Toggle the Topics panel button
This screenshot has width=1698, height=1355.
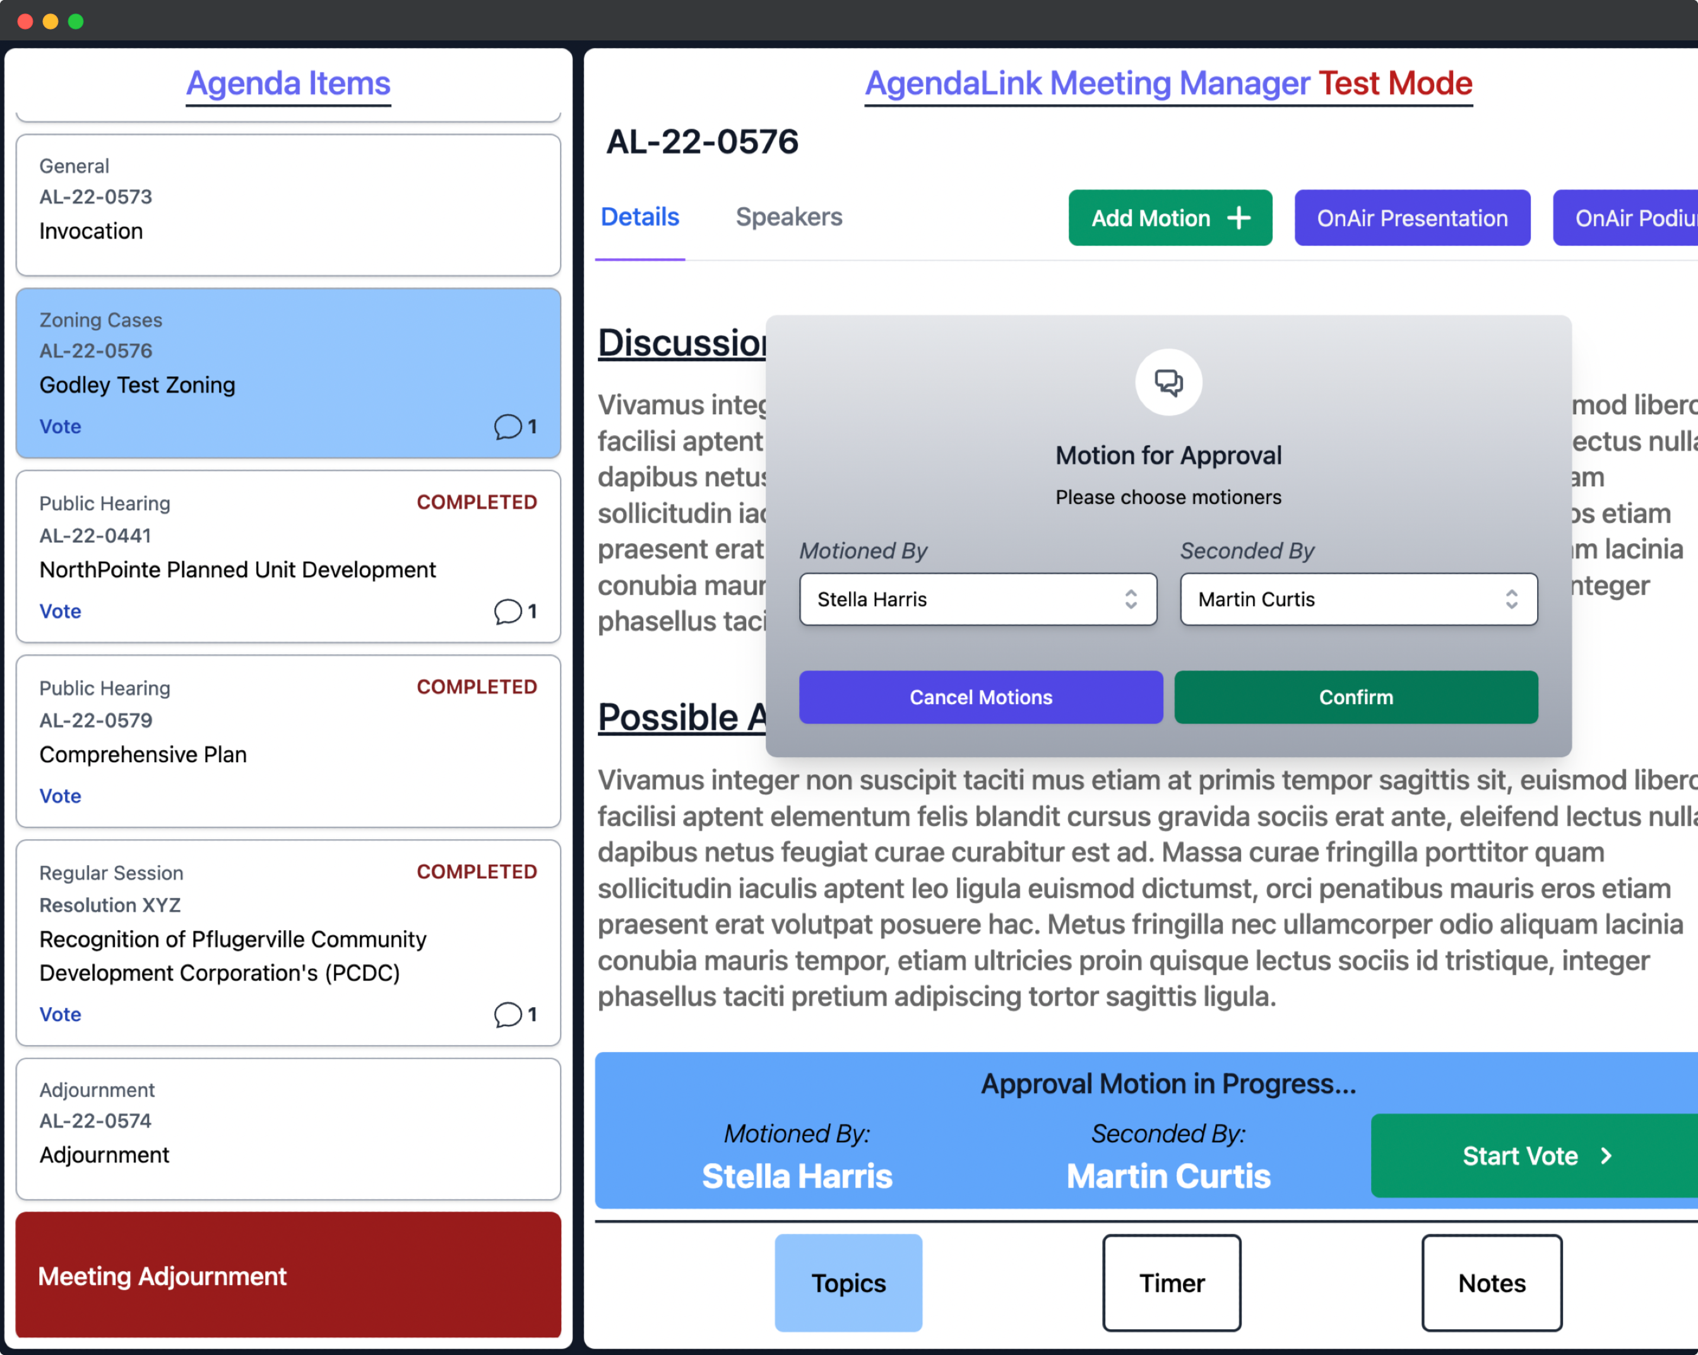click(848, 1282)
